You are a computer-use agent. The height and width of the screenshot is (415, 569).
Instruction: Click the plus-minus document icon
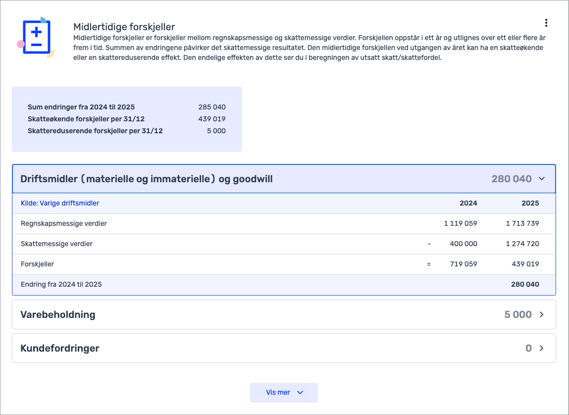coord(36,38)
